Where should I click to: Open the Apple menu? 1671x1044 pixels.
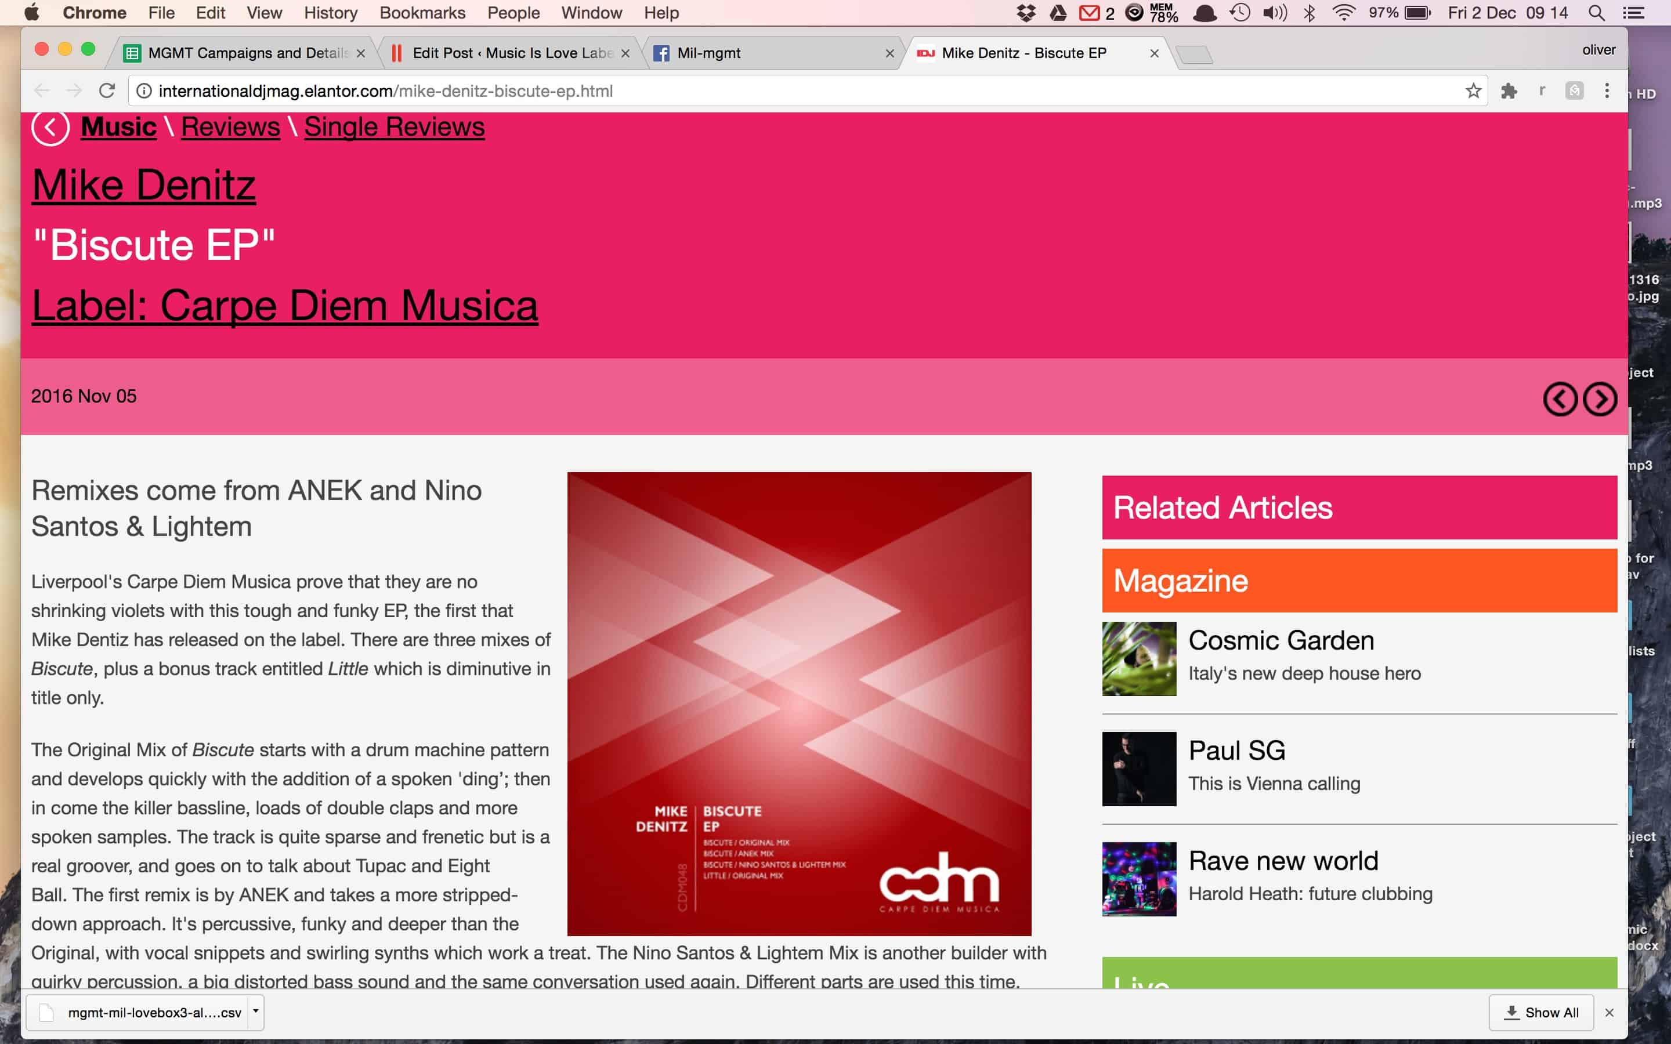point(32,12)
